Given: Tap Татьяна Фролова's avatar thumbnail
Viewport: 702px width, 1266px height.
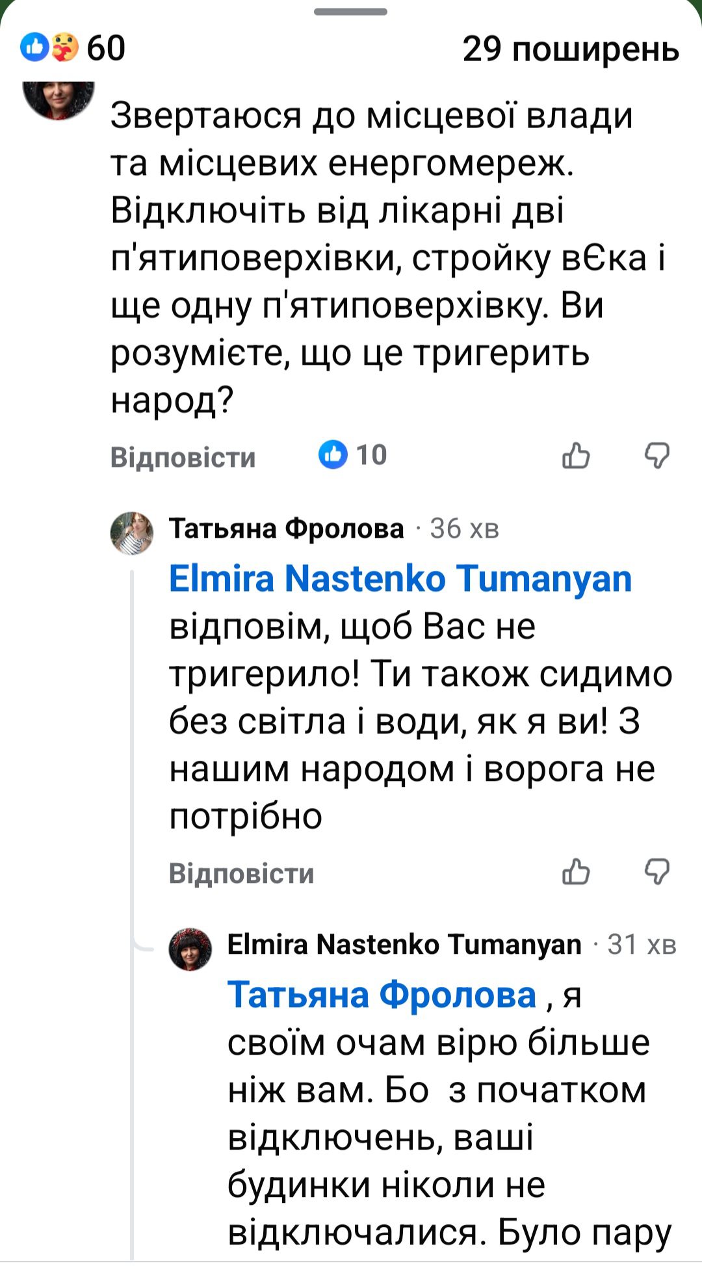Looking at the screenshot, I should click(133, 530).
